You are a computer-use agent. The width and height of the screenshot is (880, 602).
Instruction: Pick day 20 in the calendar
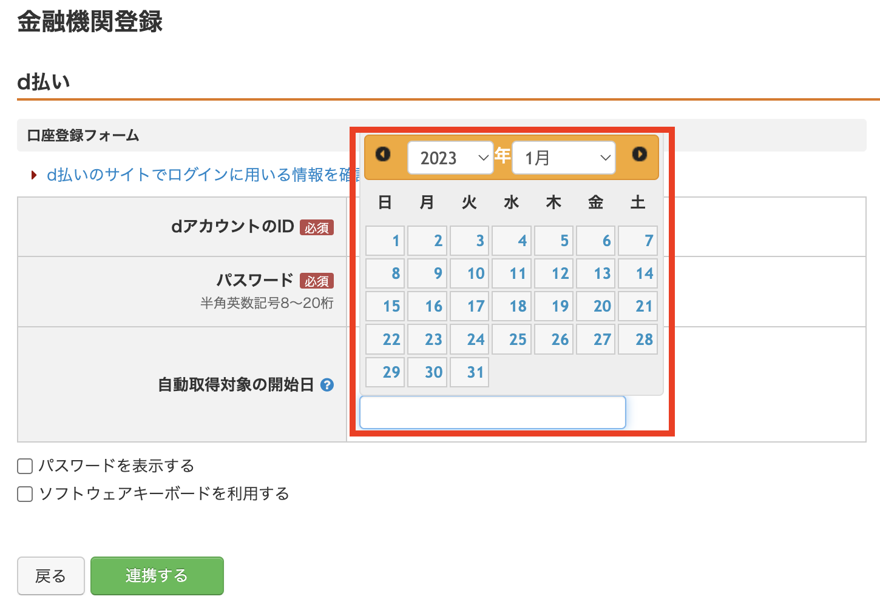tap(596, 306)
